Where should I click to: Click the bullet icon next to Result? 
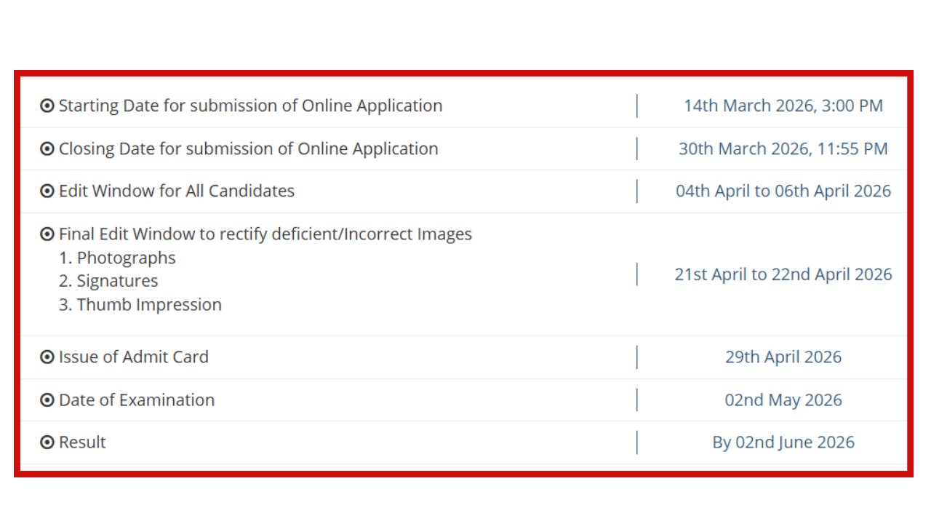(x=47, y=442)
